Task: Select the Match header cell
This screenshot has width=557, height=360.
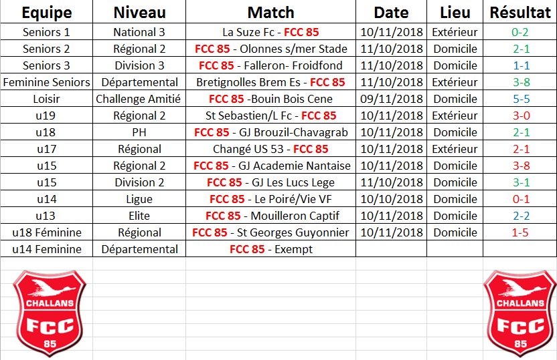Action: pos(270,12)
